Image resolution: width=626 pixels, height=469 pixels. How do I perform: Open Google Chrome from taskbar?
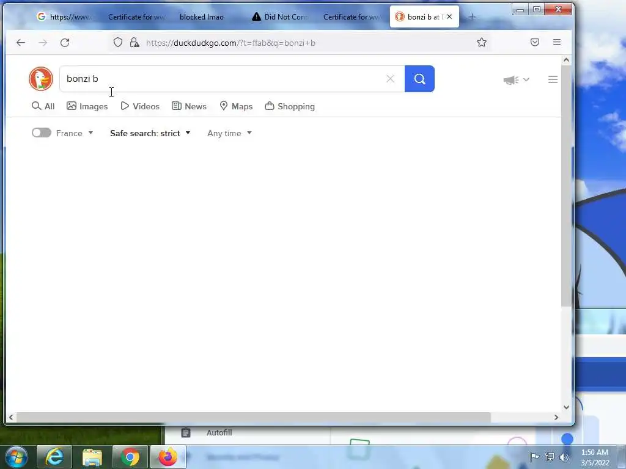[130, 457]
